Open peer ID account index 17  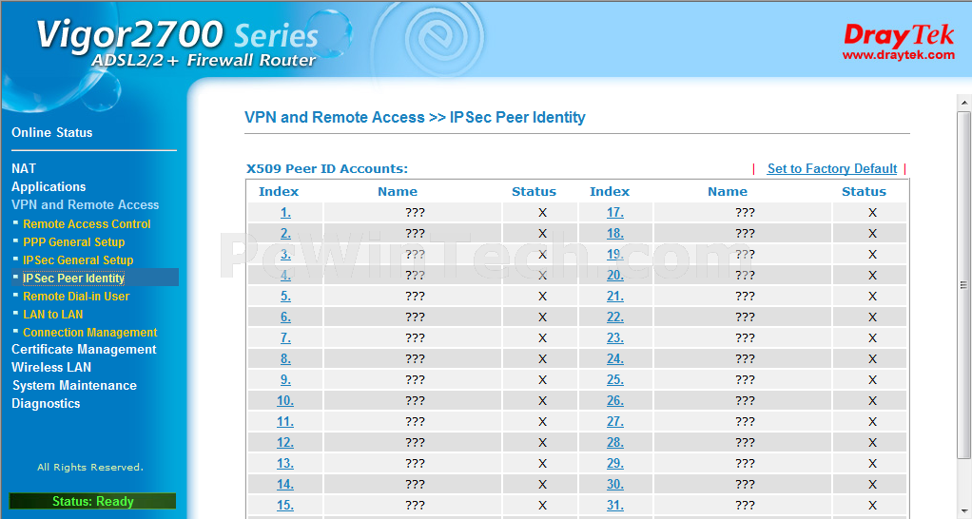[x=615, y=212]
